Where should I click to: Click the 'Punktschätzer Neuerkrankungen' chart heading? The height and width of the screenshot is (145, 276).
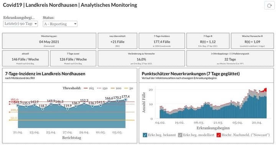coord(191,74)
